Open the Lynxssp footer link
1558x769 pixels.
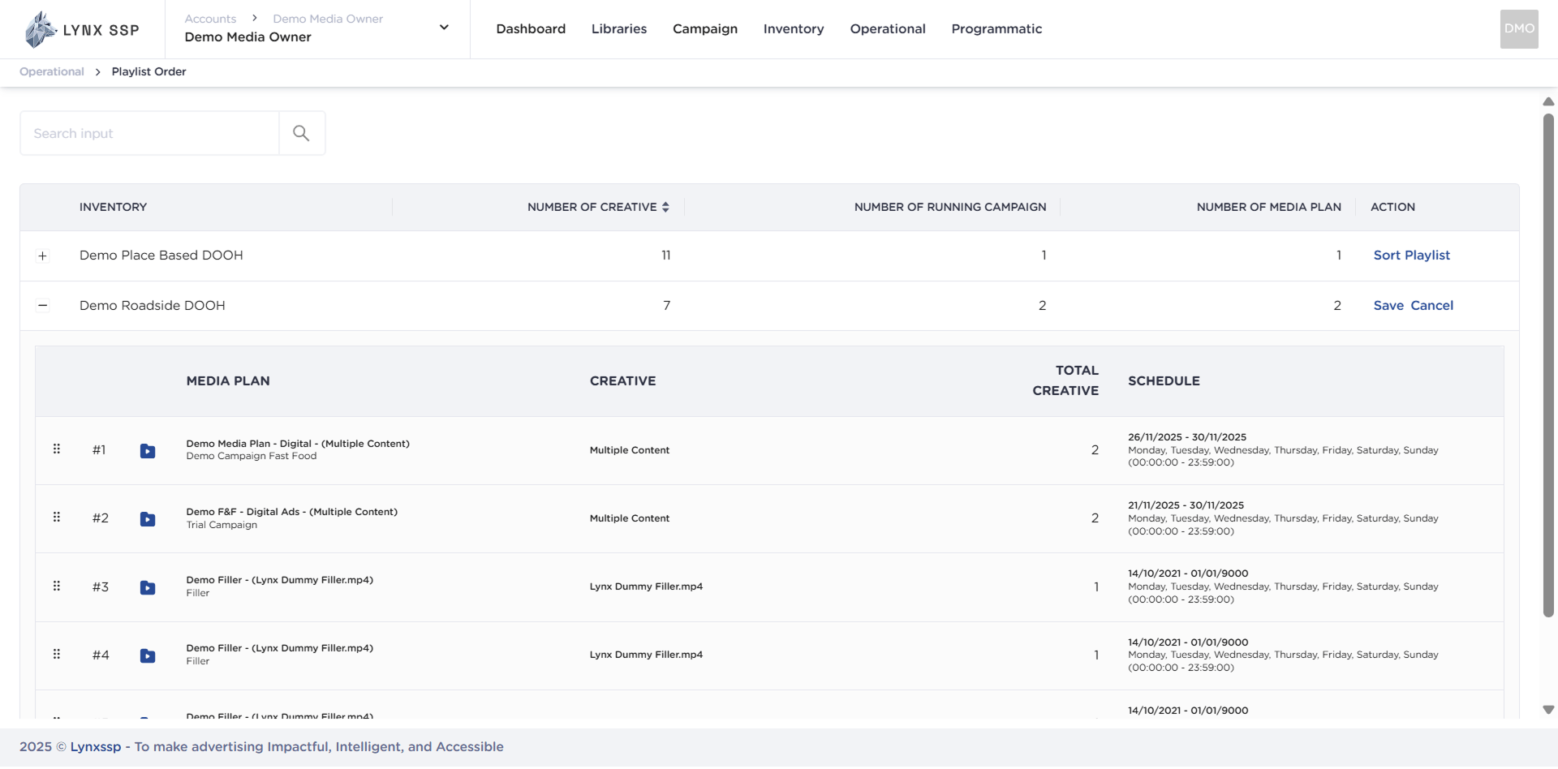pos(96,747)
